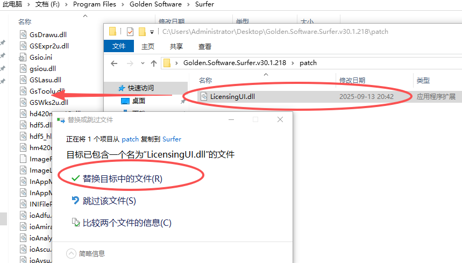The height and width of the screenshot is (263, 462).
Task: Click the quick access star icon
Action: [122, 88]
